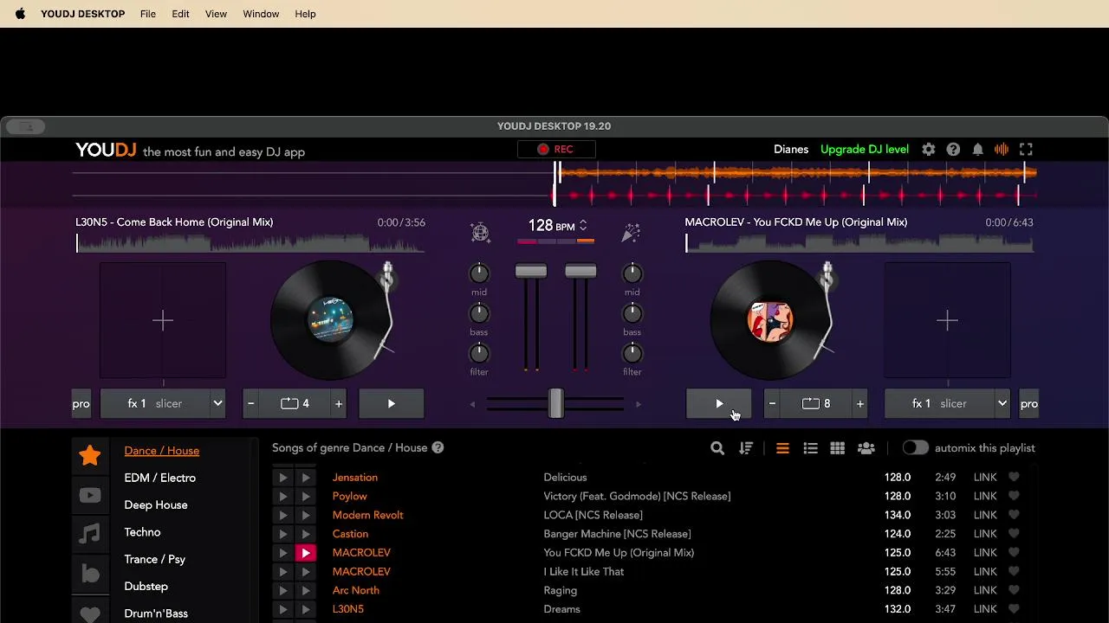The height and width of the screenshot is (623, 1109).
Task: Click right channel volume fader
Action: 580,272
